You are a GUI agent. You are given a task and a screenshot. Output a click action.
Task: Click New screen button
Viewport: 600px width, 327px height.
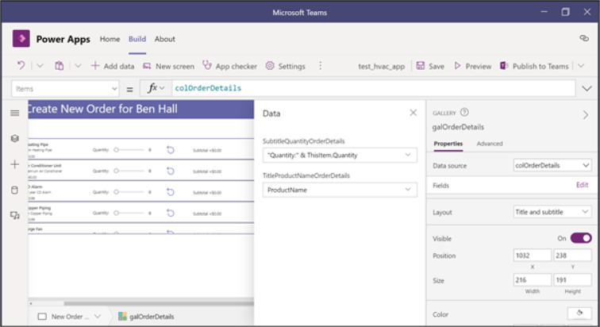click(168, 66)
